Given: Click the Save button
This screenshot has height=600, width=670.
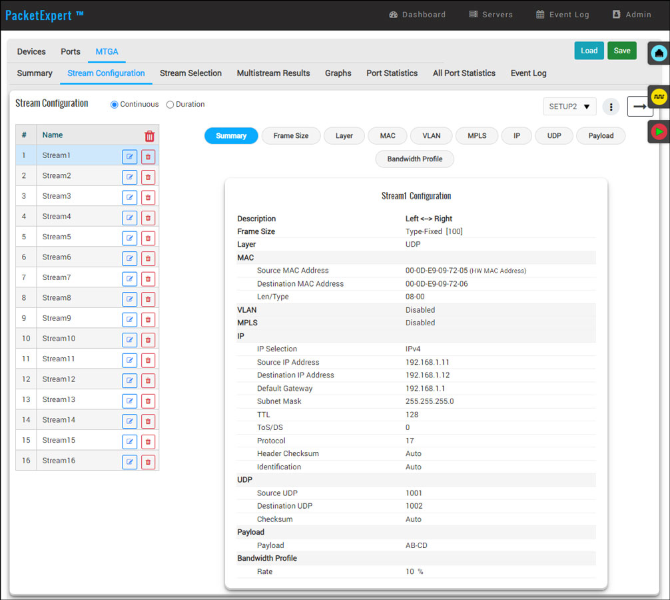Looking at the screenshot, I should pyautogui.click(x=622, y=51).
